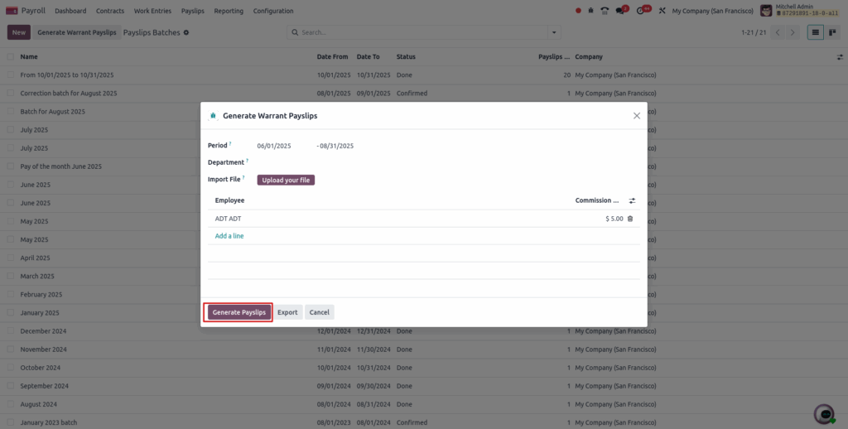Sort list by Date From column
The image size is (848, 429).
333,57
